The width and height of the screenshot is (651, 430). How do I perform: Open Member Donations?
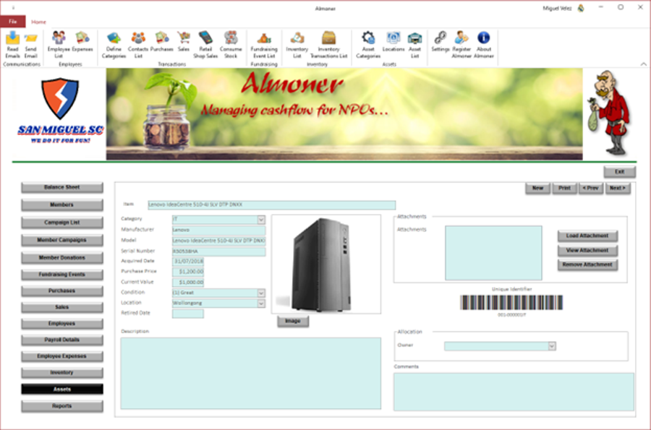coord(62,258)
